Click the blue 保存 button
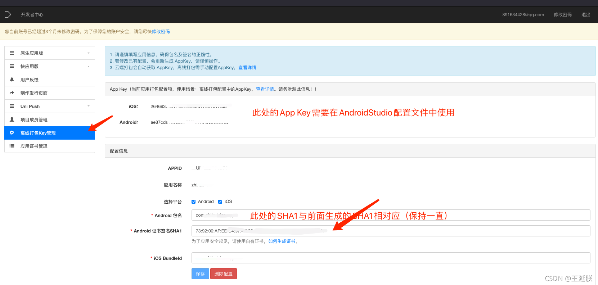Image resolution: width=598 pixels, height=285 pixels. [200, 274]
